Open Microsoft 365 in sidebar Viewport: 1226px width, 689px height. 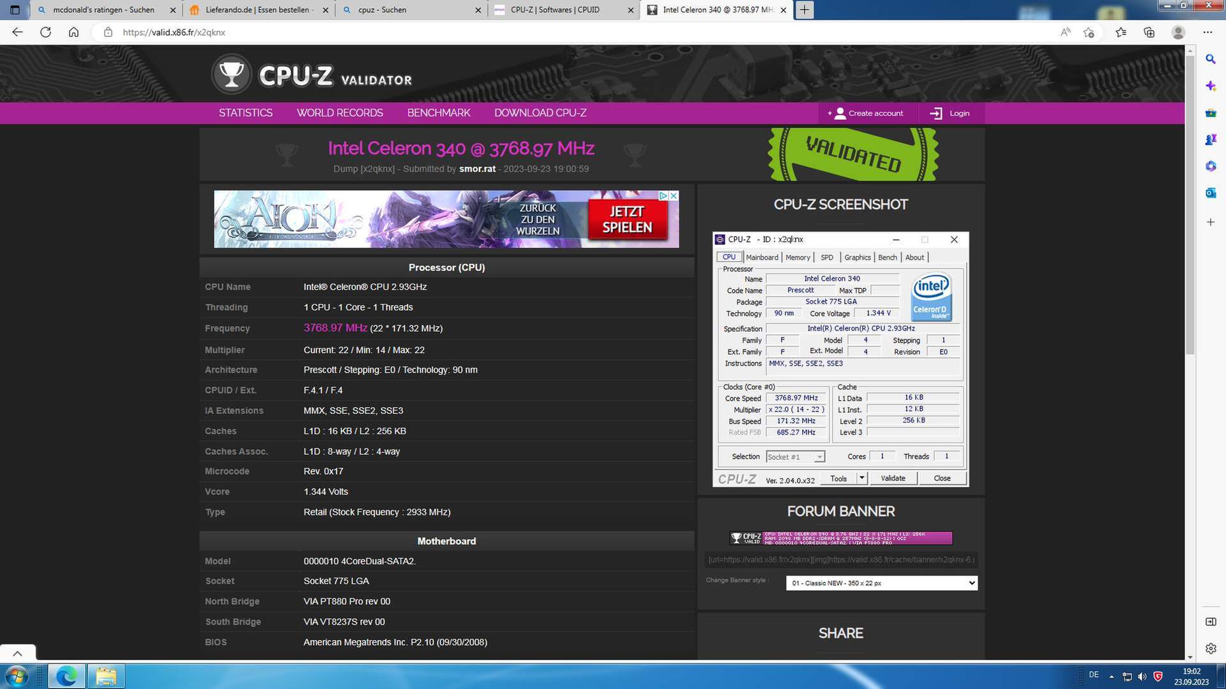(1211, 166)
